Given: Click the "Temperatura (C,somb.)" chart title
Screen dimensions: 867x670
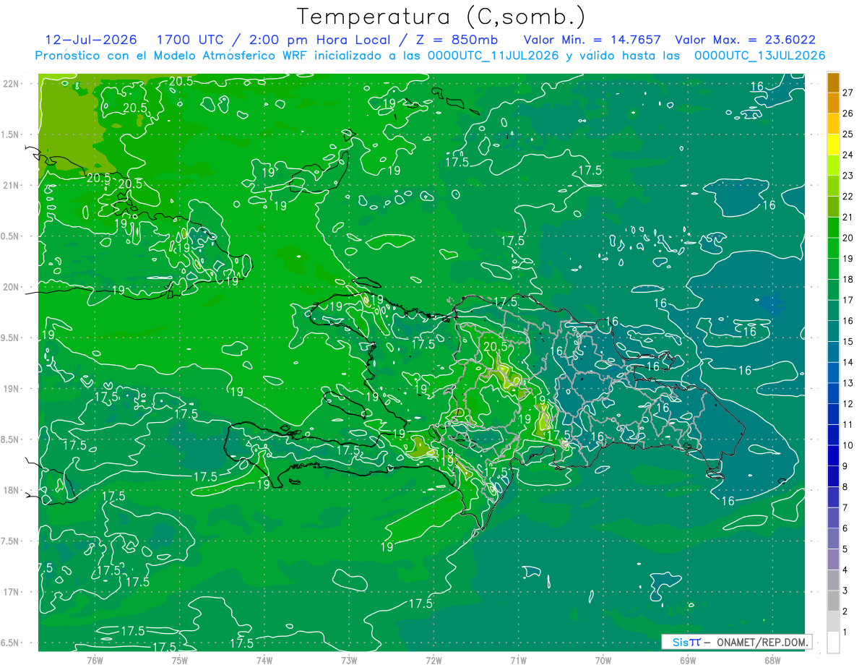Looking at the screenshot, I should (441, 16).
